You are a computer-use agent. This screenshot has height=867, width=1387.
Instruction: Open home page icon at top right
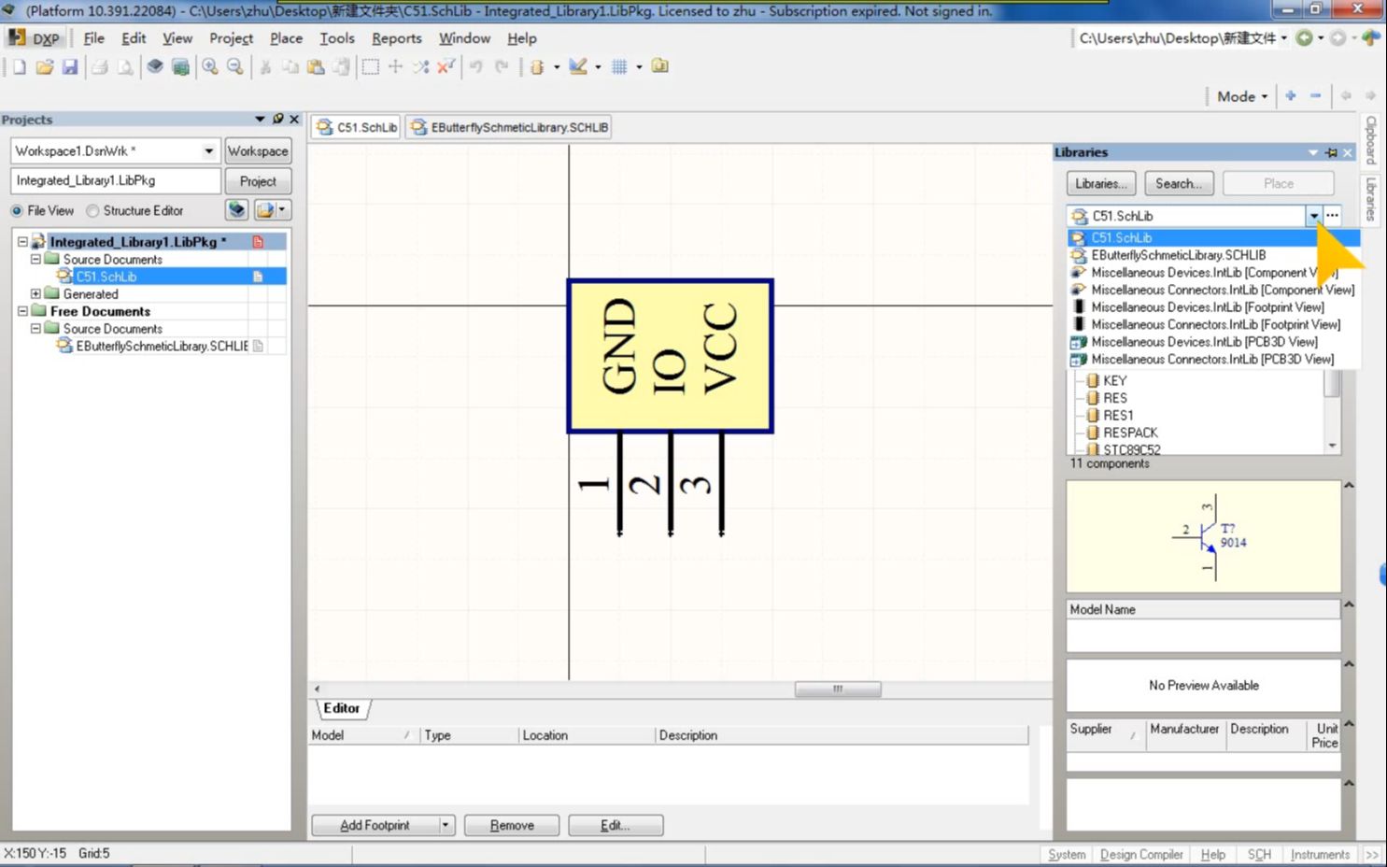[x=1370, y=38]
